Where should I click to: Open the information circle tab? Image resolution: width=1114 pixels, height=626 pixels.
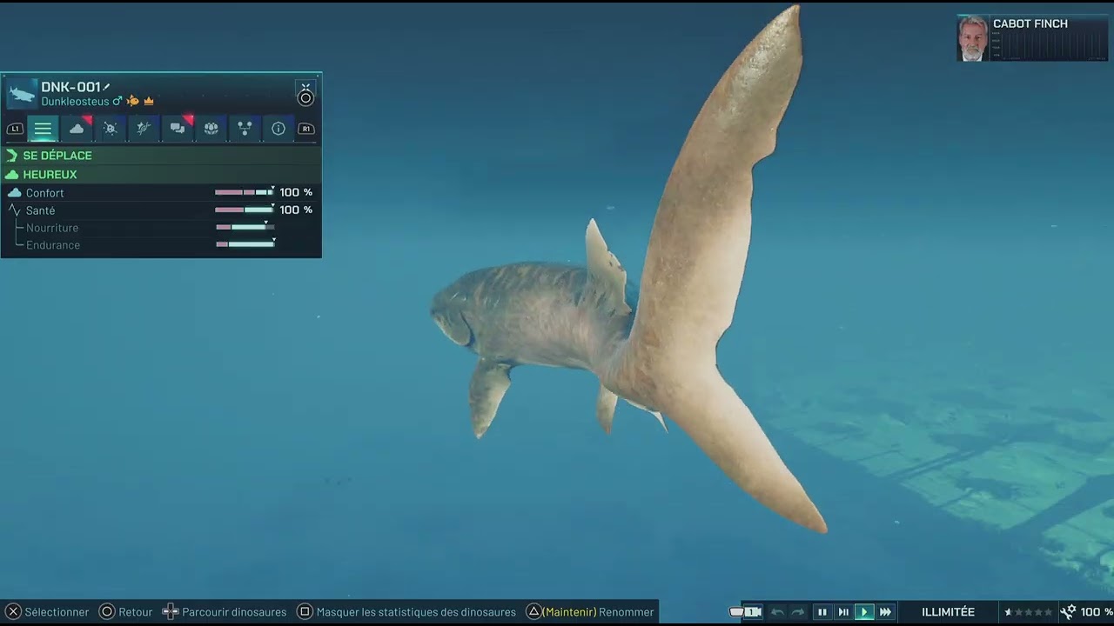[278, 129]
